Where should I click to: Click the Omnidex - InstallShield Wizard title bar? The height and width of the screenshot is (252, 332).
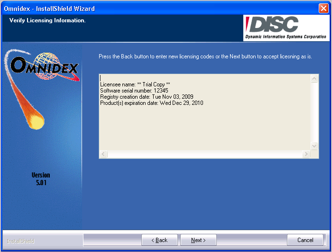coord(142,9)
